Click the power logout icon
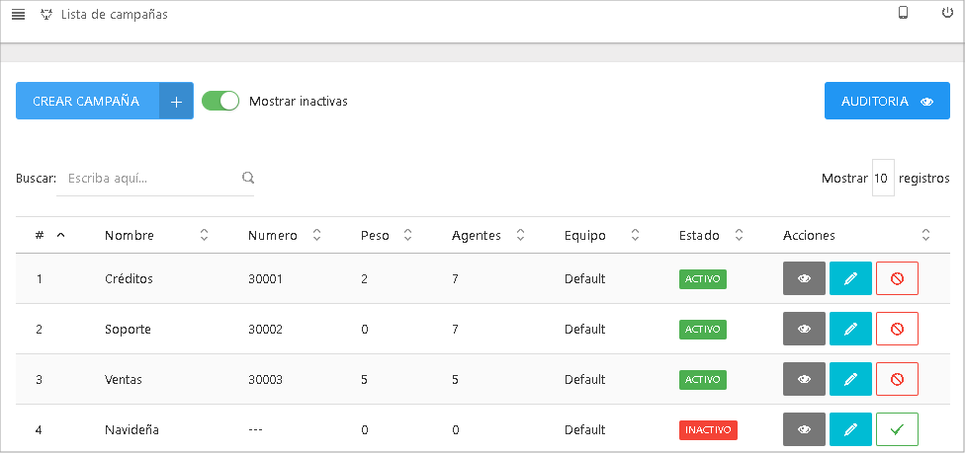This screenshot has height=453, width=965. pyautogui.click(x=947, y=13)
